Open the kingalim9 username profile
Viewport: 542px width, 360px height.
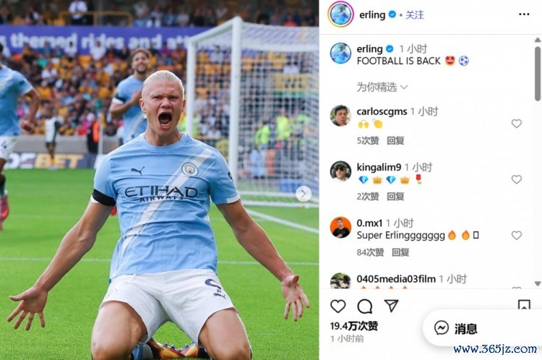379,168
